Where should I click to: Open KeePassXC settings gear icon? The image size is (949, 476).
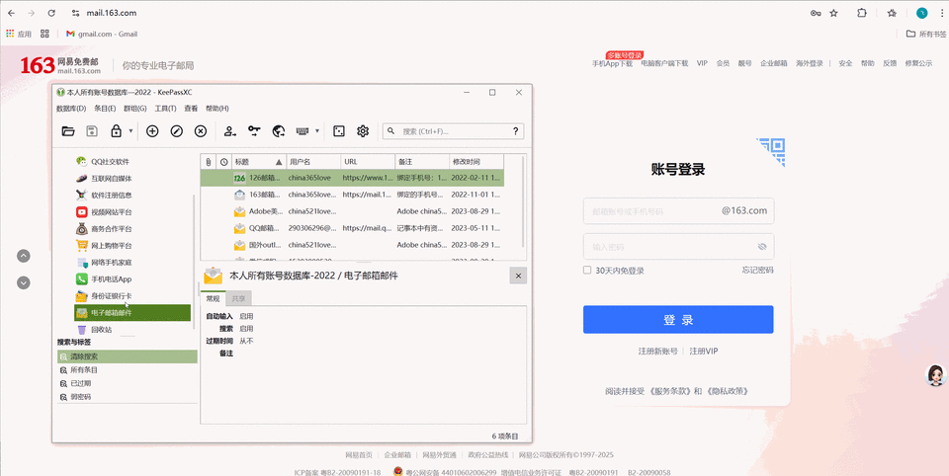coord(363,130)
